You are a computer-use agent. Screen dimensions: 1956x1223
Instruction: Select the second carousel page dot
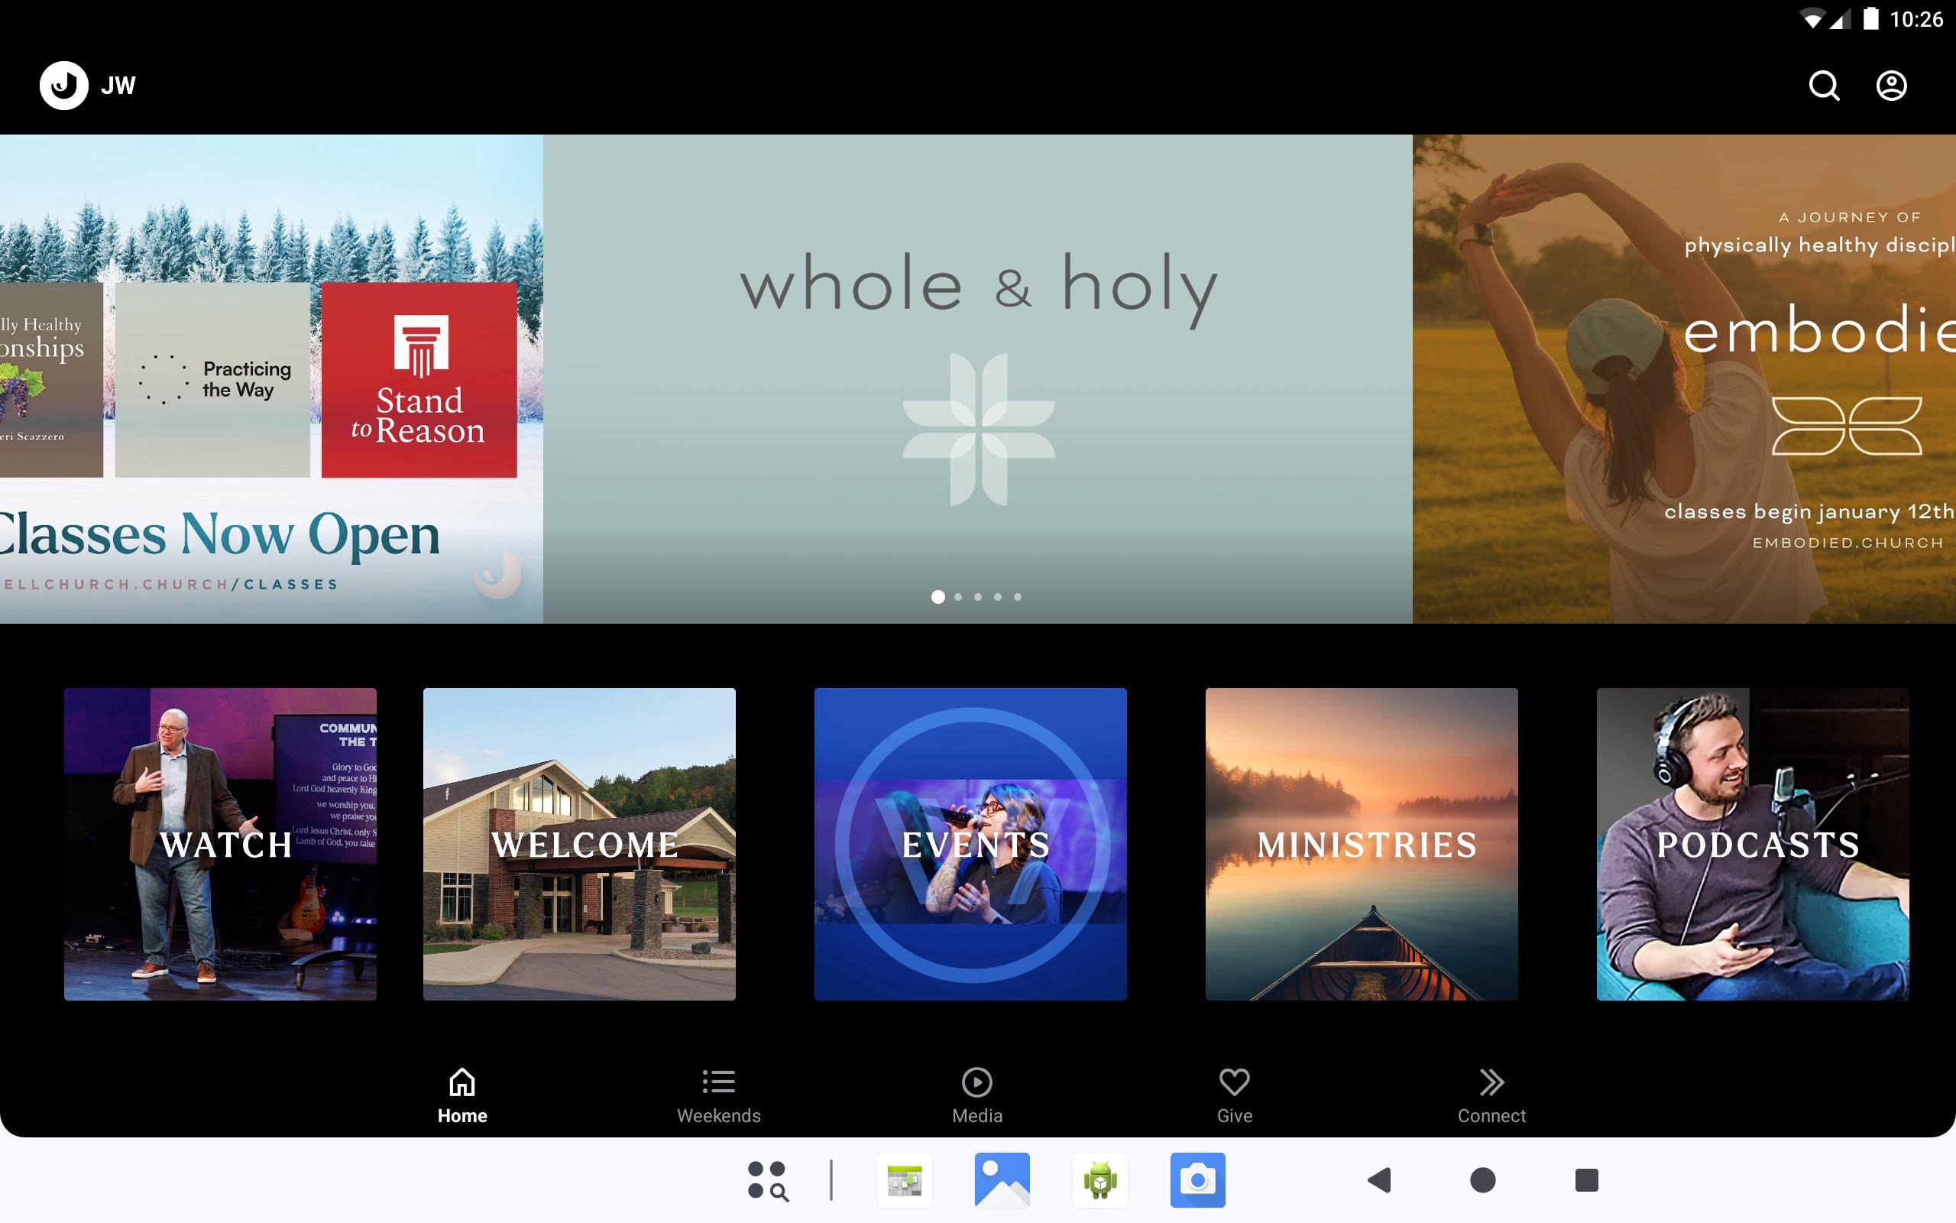(958, 597)
